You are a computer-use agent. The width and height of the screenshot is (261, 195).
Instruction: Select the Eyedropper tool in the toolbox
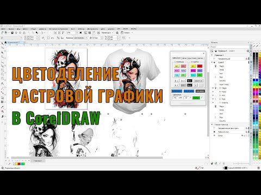pyautogui.click(x=2, y=107)
